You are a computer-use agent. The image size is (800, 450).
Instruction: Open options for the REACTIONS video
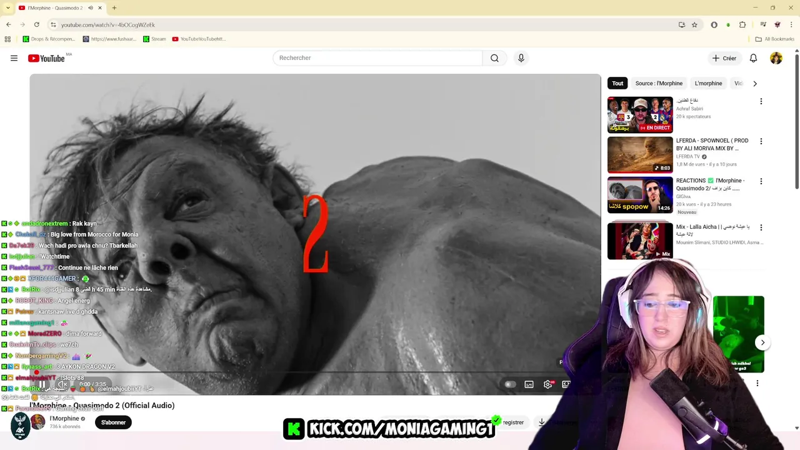(x=761, y=181)
